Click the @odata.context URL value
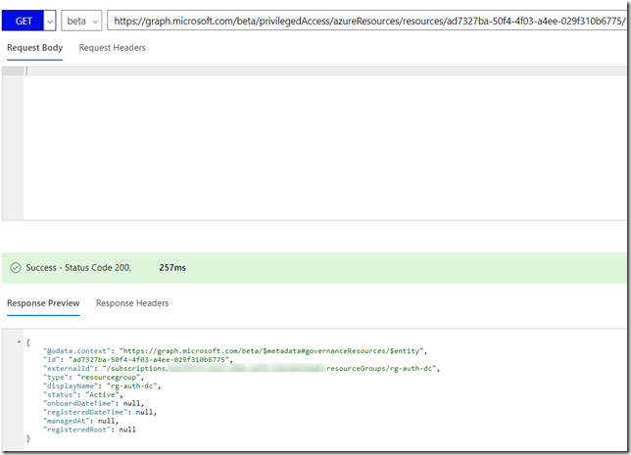Screen dimensions: 631x455 pos(271,351)
